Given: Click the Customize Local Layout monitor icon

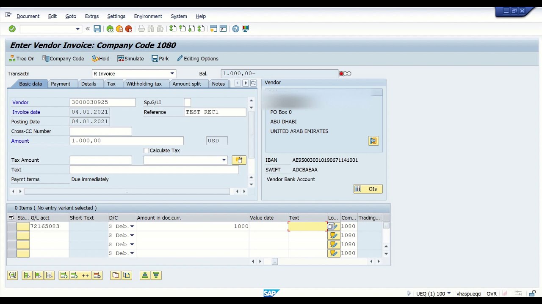Looking at the screenshot, I should pyautogui.click(x=245, y=29).
